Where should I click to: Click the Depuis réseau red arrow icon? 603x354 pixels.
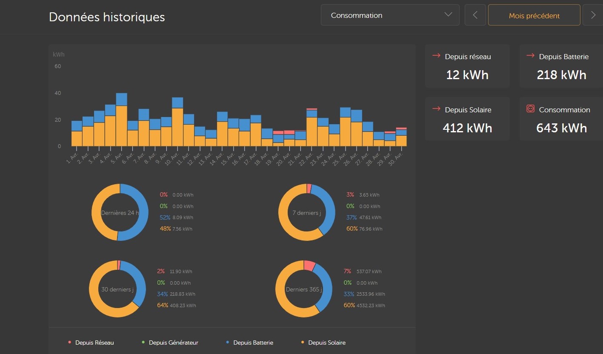pos(436,56)
